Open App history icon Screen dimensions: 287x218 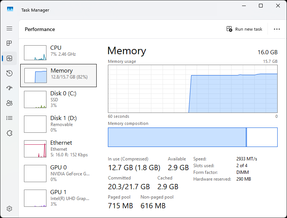pyautogui.click(x=9, y=73)
